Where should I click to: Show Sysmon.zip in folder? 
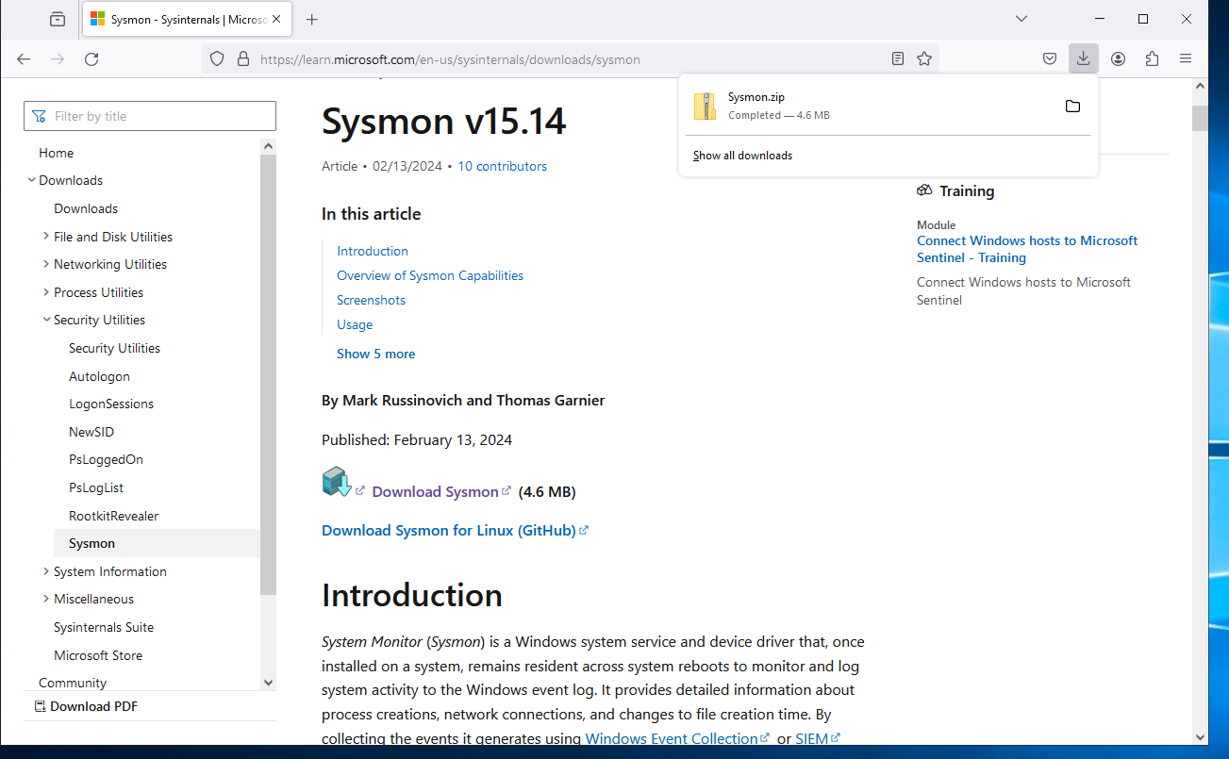coord(1072,106)
